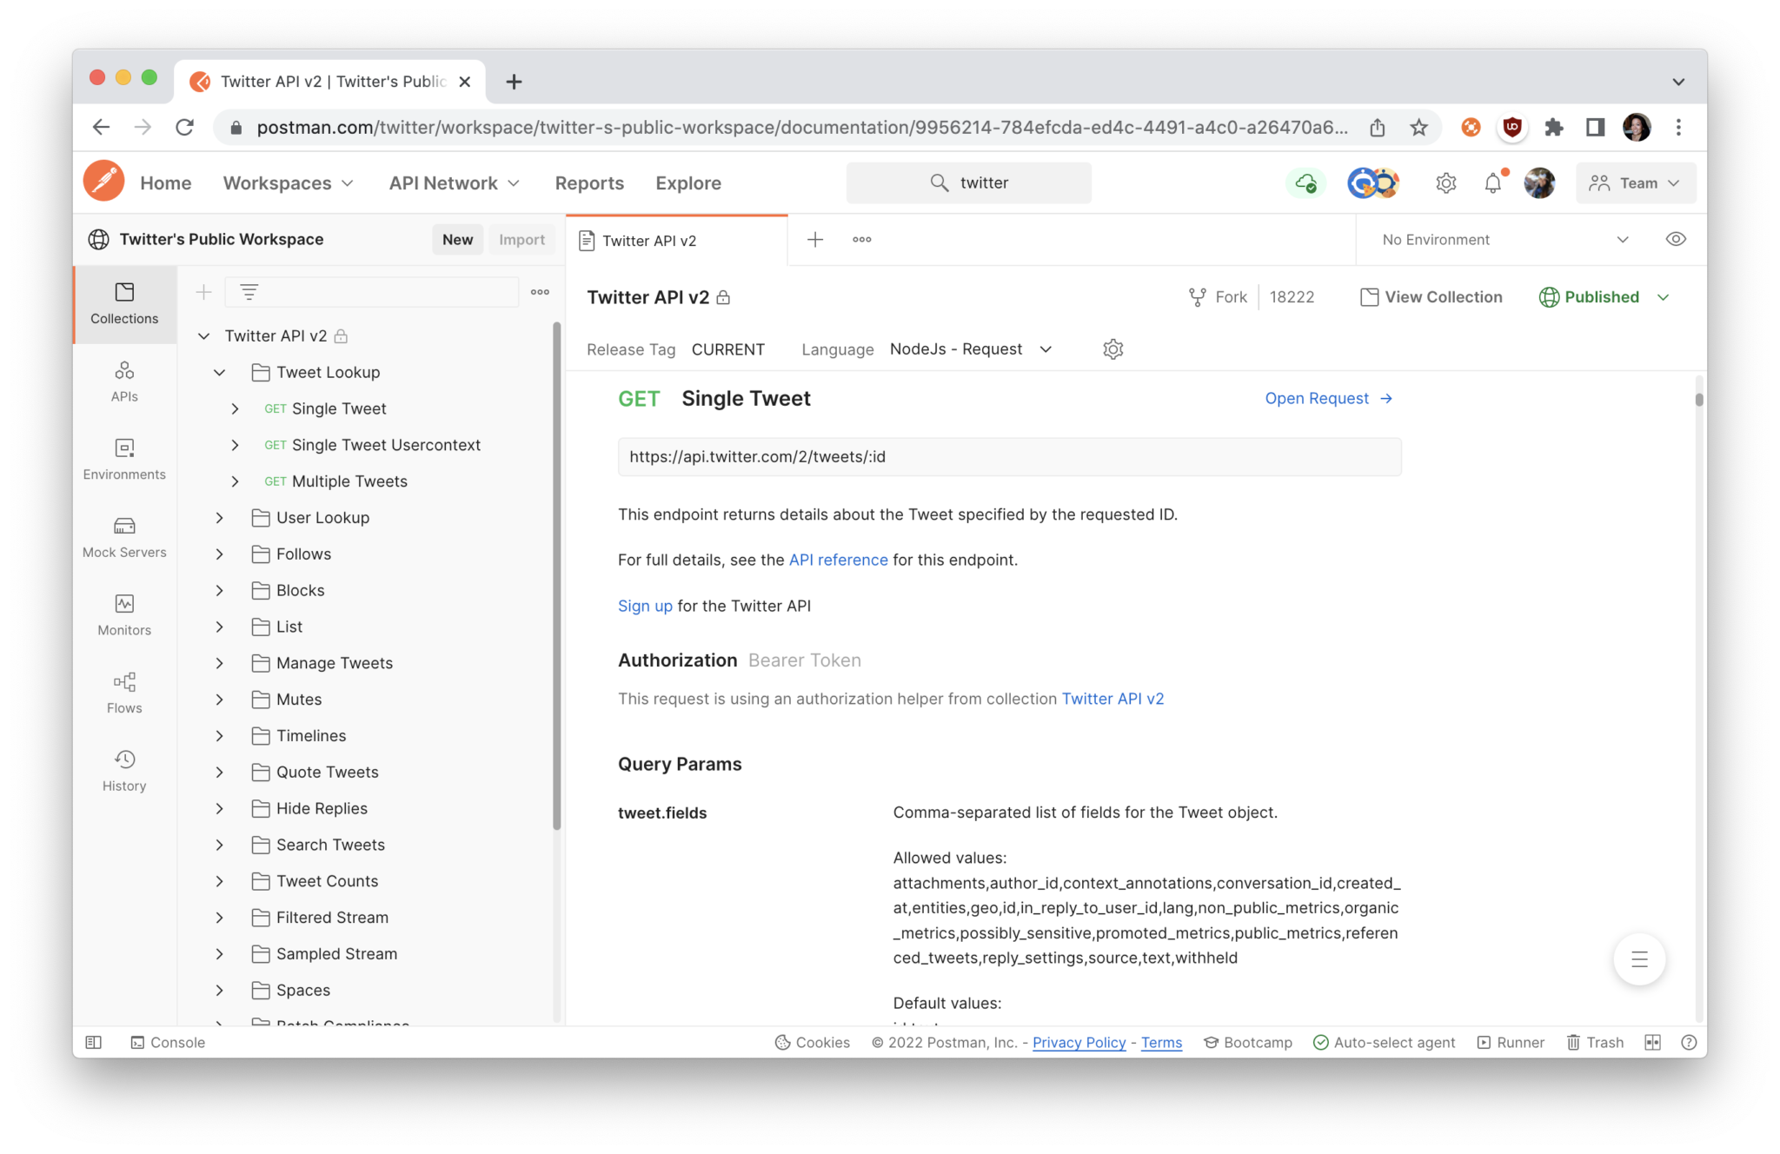Click the APIs panel icon

coord(124,379)
